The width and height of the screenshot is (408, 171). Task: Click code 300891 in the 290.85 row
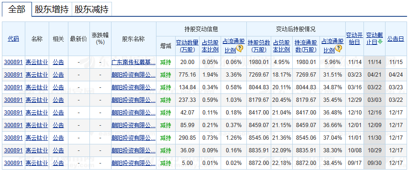[14, 138]
